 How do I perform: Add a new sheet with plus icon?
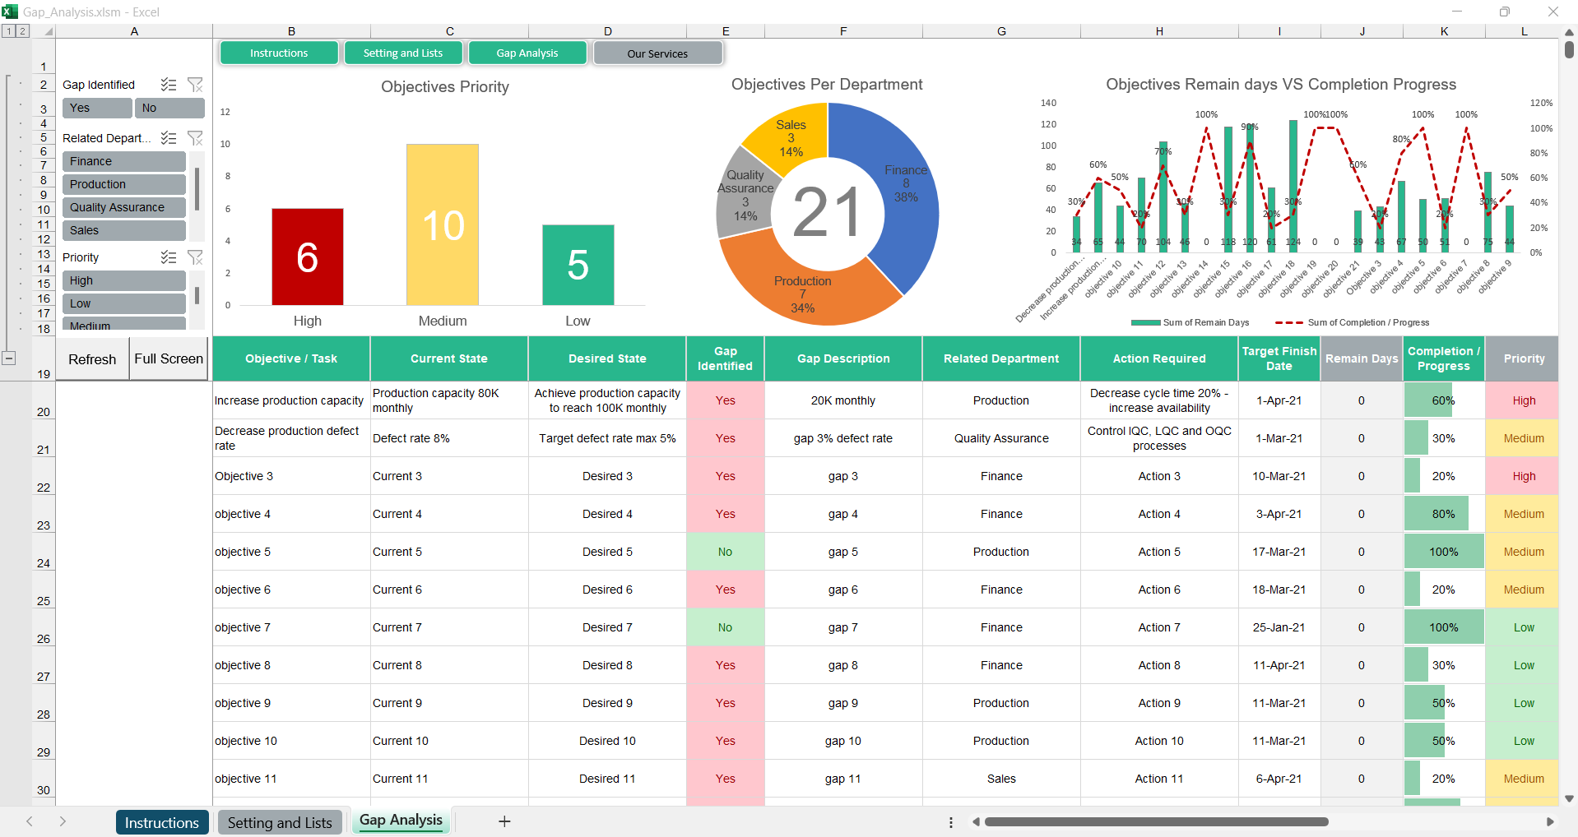coord(504,821)
